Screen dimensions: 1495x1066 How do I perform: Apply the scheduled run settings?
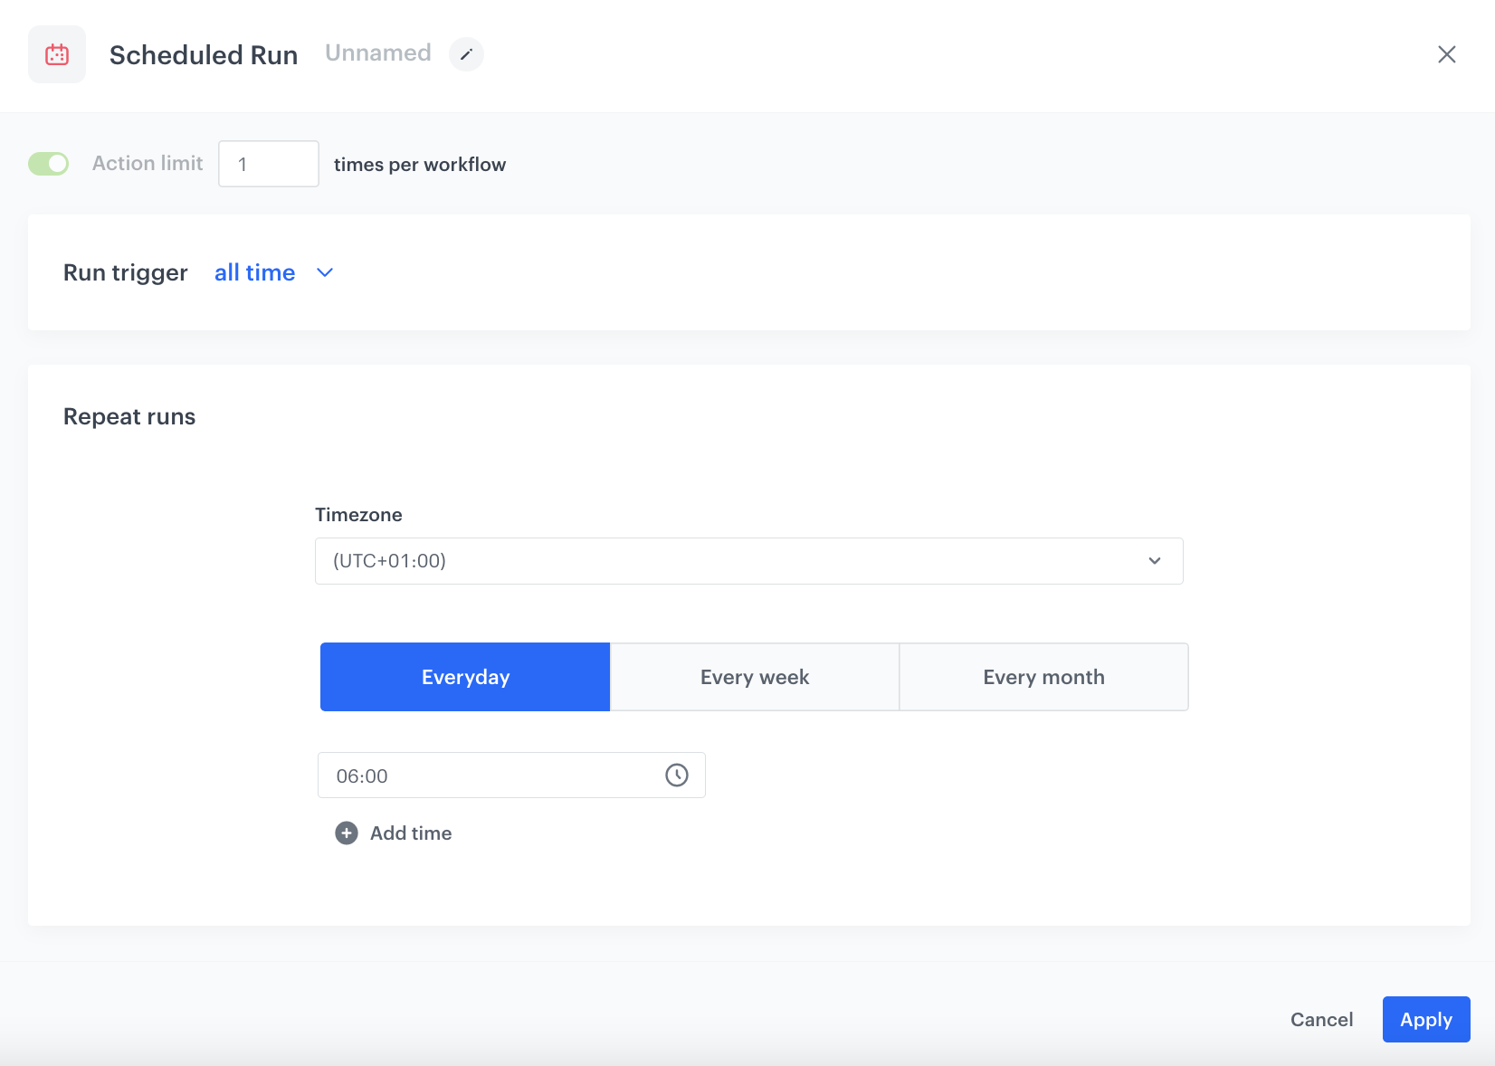[x=1426, y=1019]
